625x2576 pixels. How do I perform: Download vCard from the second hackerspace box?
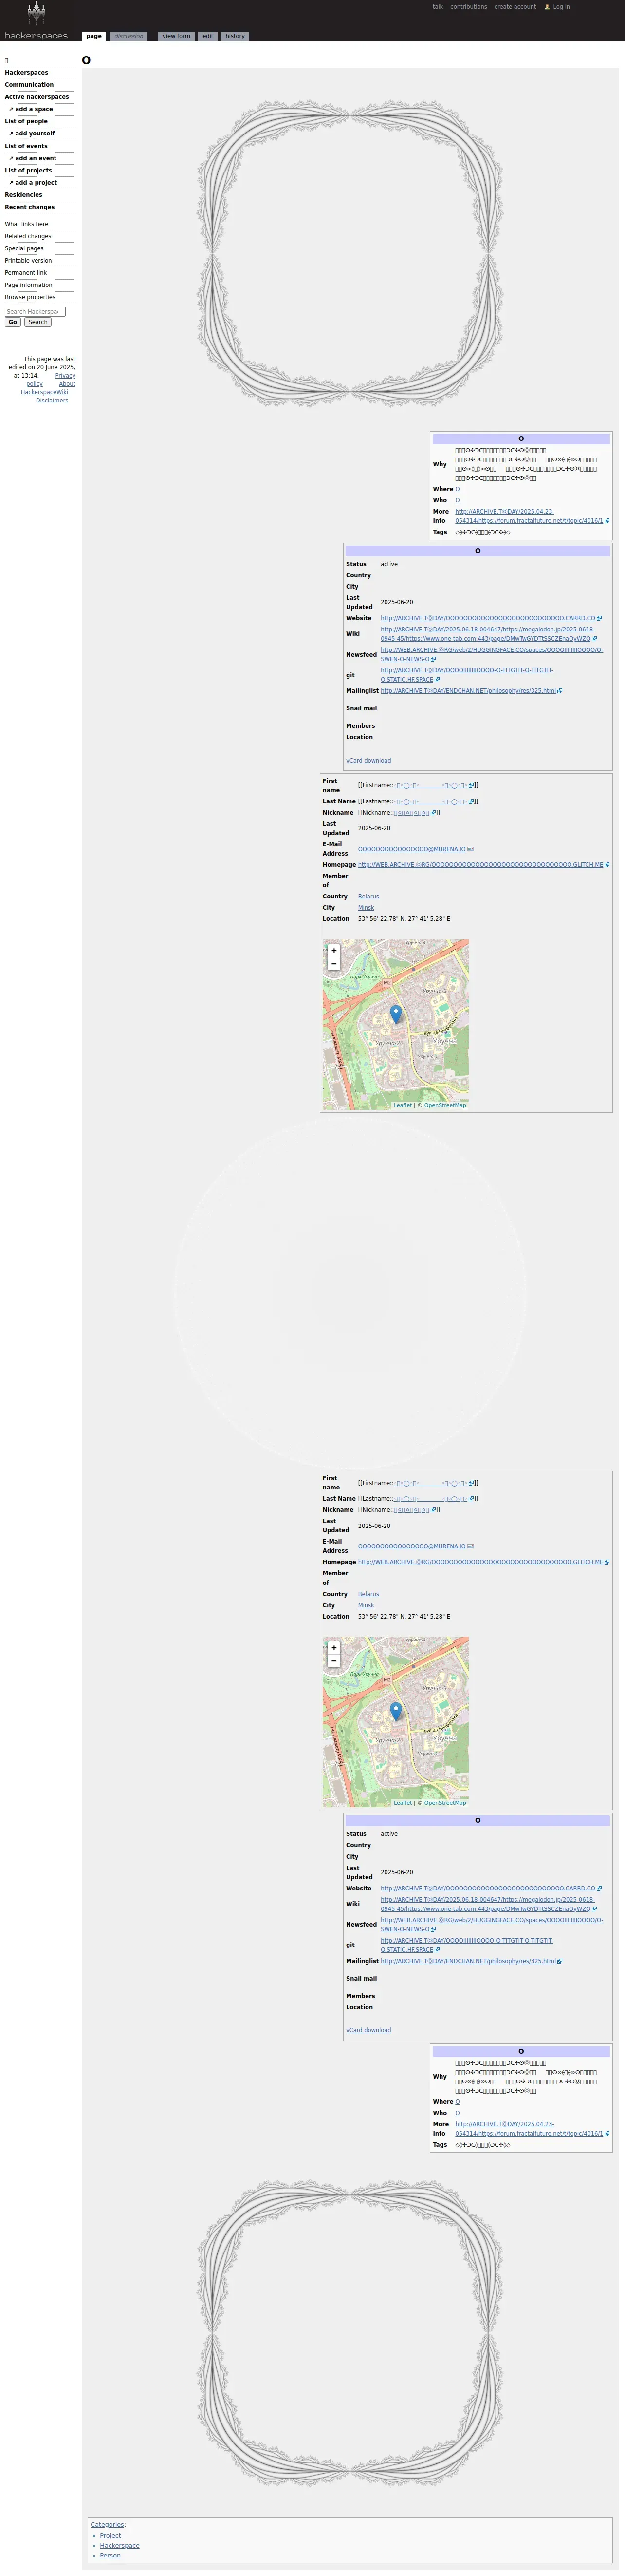[368, 2030]
